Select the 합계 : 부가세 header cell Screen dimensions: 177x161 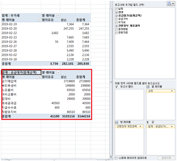pos(21,15)
